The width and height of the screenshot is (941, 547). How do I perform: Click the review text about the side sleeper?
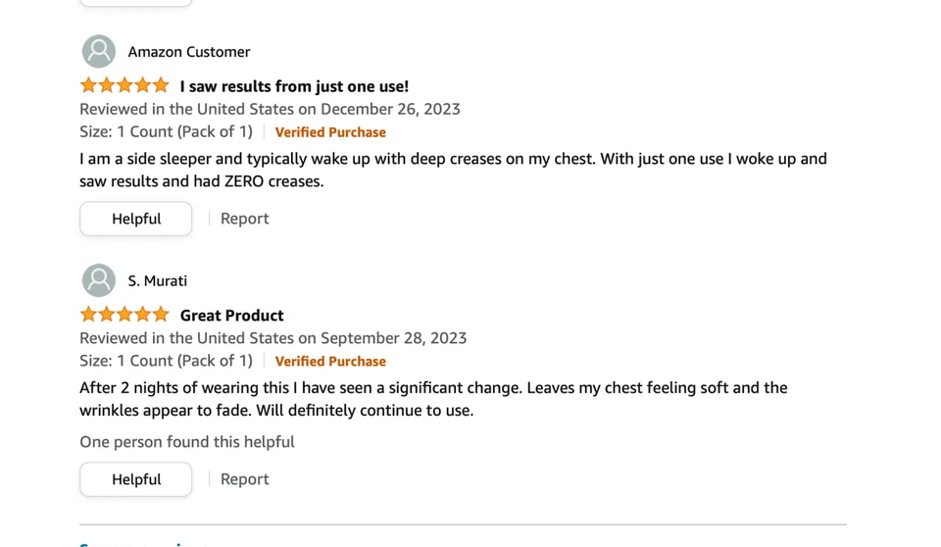tap(453, 170)
